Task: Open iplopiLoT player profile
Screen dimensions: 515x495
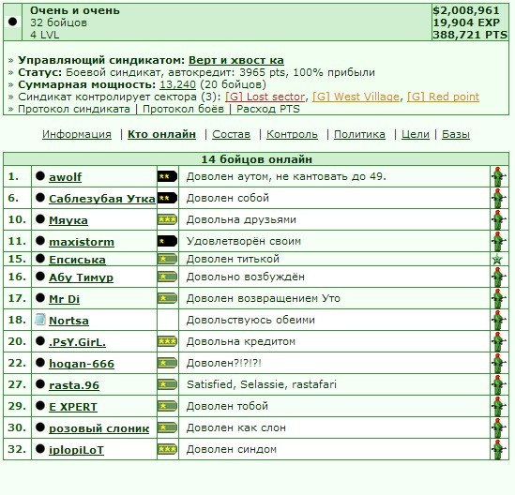Action: pyautogui.click(x=76, y=450)
